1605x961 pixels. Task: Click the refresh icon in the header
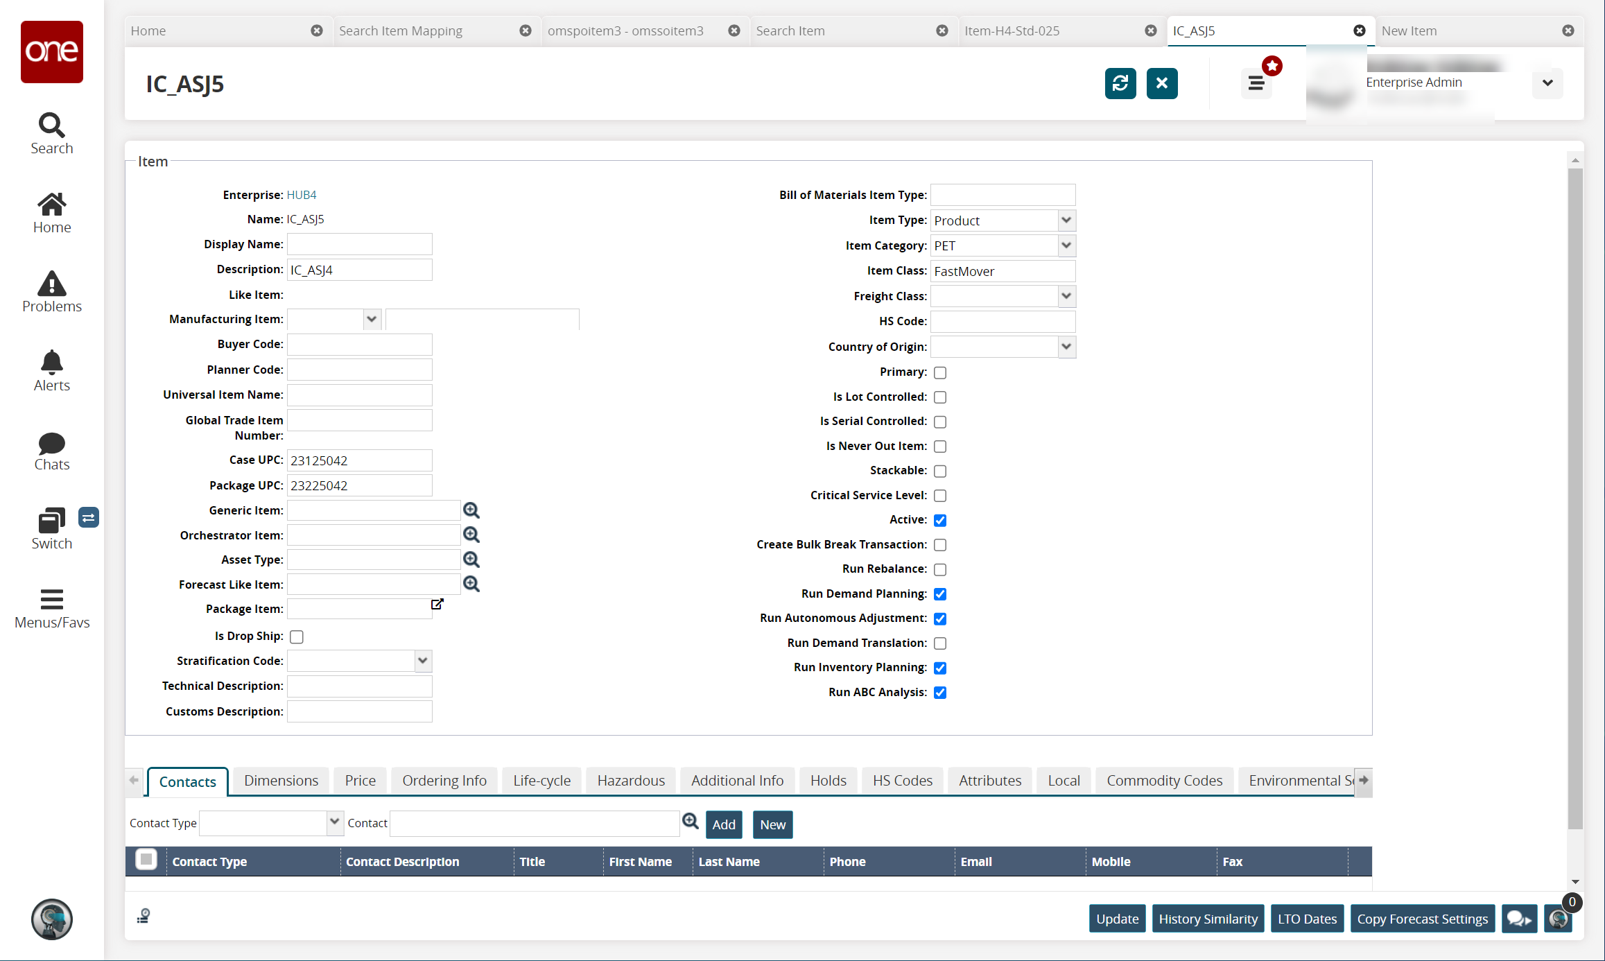point(1120,84)
